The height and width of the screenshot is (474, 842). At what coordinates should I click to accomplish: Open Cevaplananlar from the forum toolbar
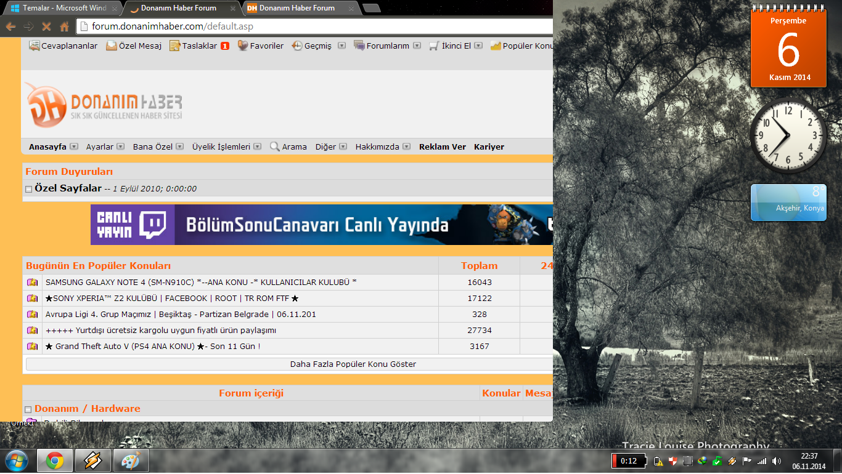point(63,46)
